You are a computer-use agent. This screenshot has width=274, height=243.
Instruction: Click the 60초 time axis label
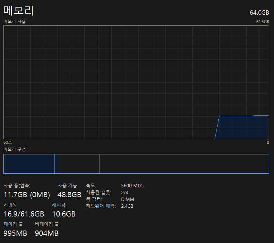[8, 142]
